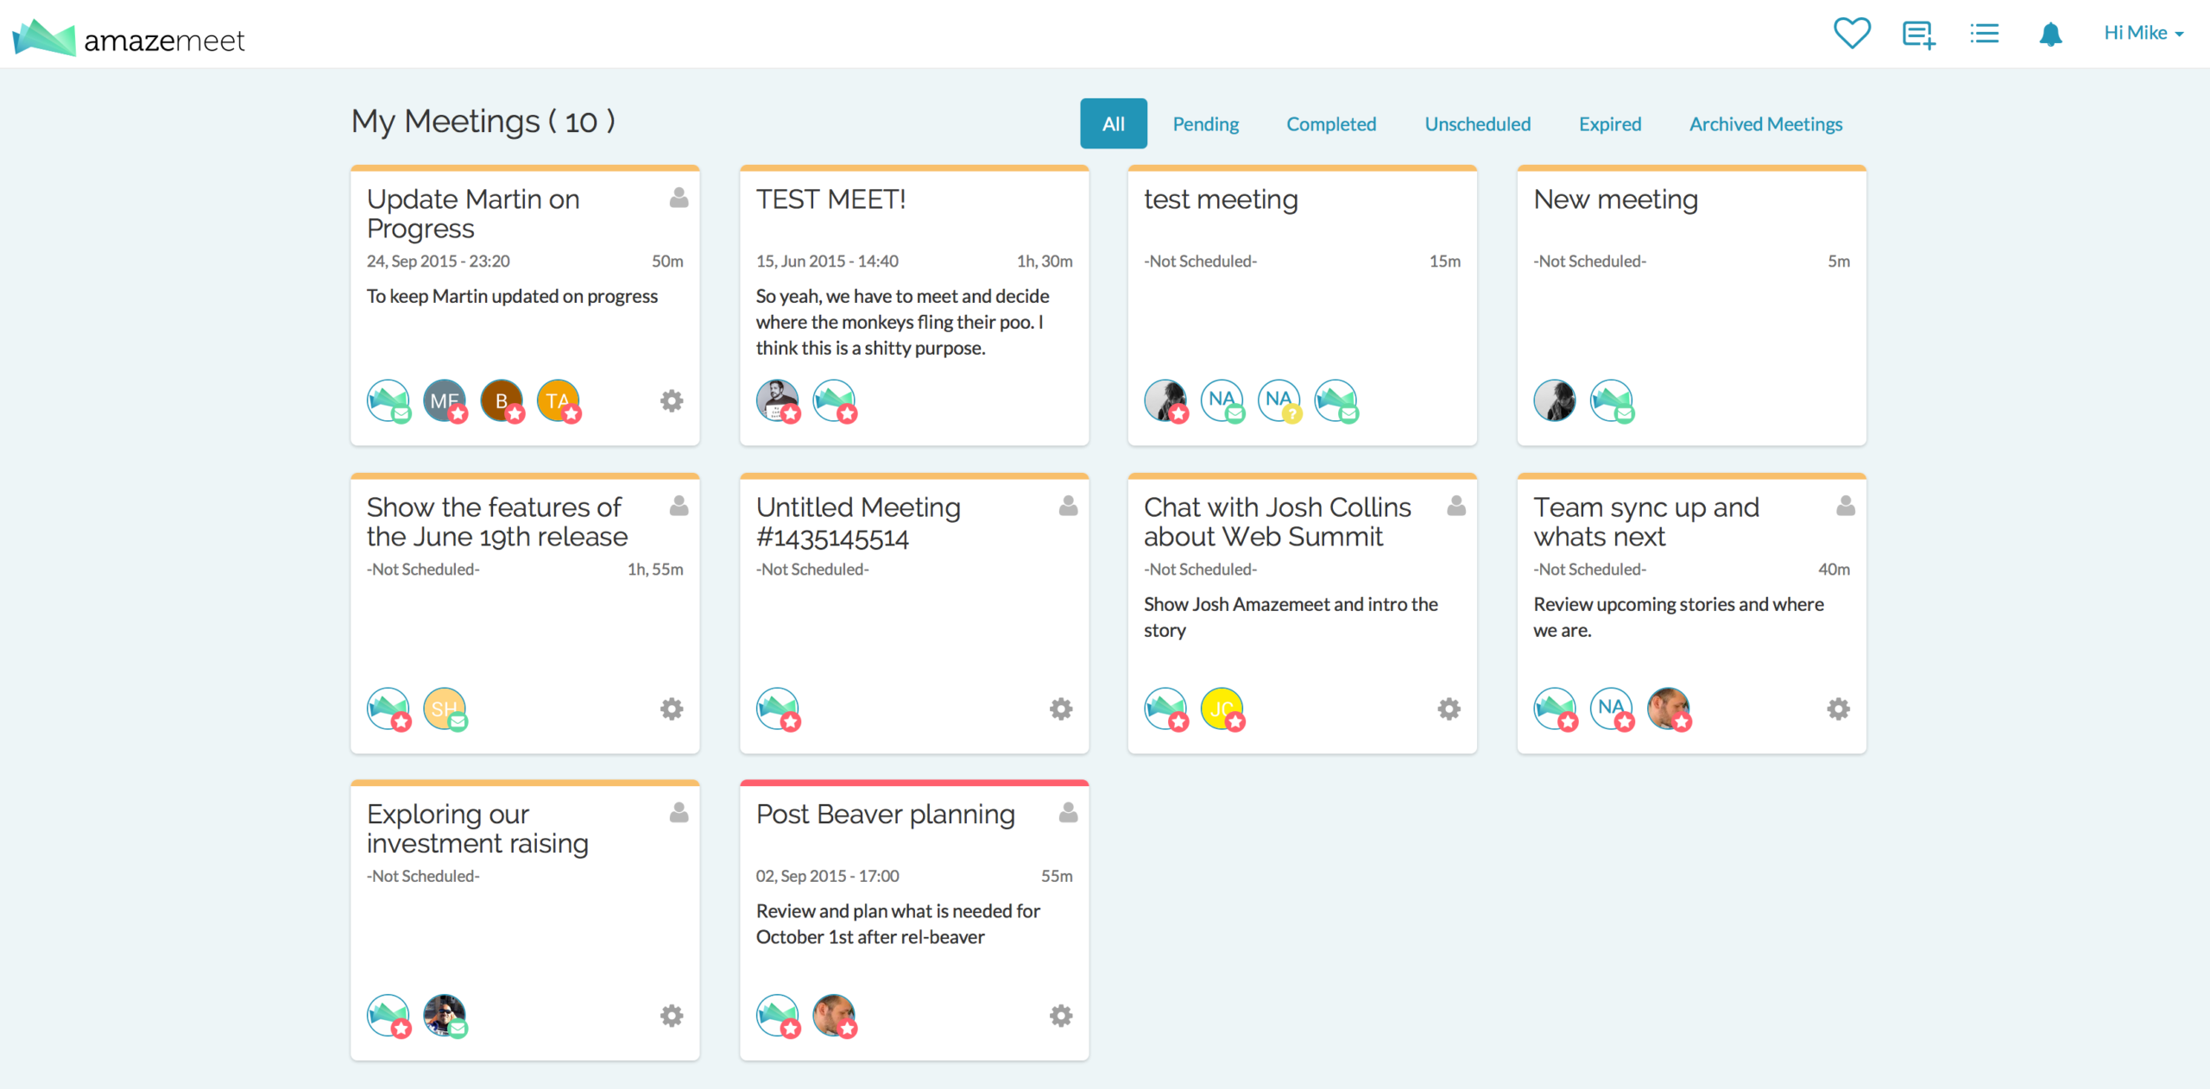
Task: Open the Expired meetings filter
Action: click(1609, 124)
